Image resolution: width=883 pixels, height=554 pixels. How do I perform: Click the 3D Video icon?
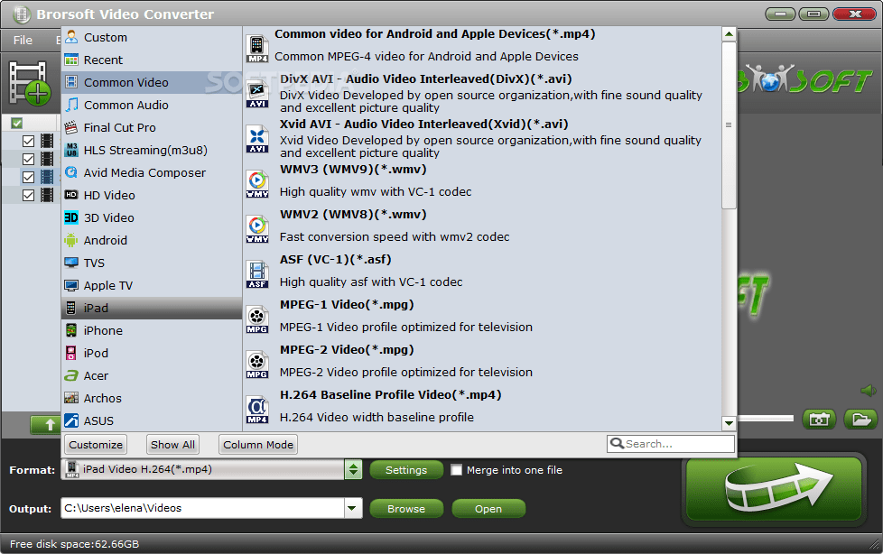71,217
